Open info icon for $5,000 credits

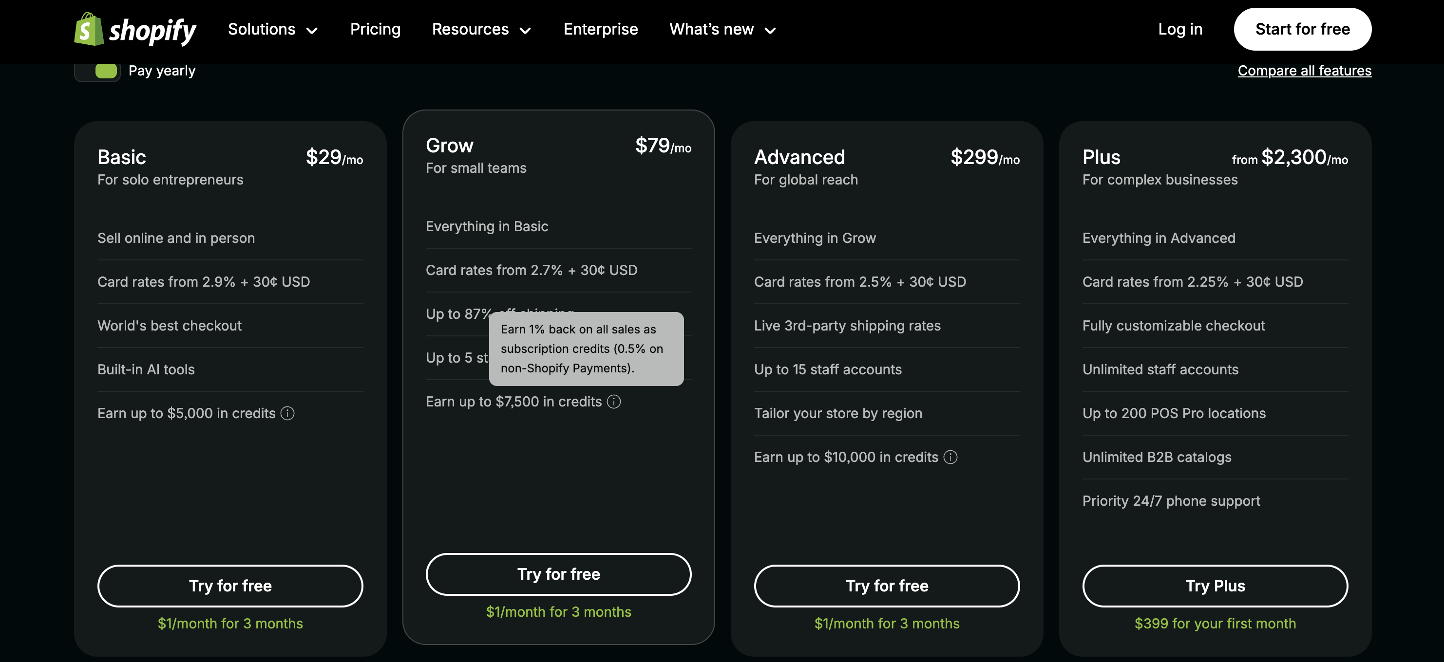point(287,413)
